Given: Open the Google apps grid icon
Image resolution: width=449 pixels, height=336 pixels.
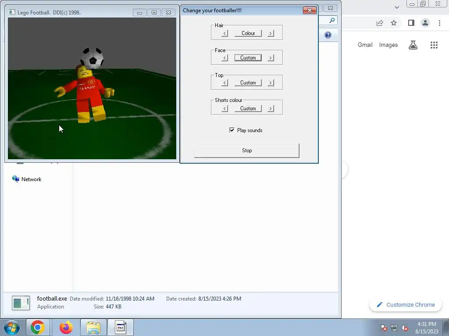Looking at the screenshot, I should pyautogui.click(x=434, y=45).
